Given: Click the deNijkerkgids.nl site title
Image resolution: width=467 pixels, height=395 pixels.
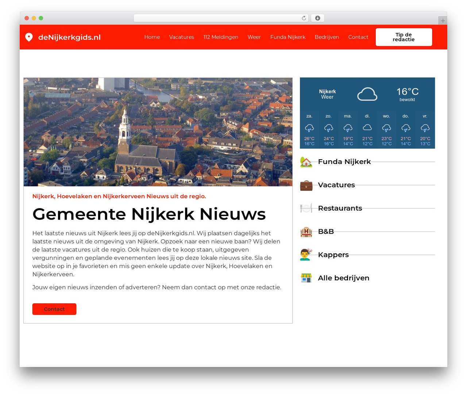Looking at the screenshot, I should [x=69, y=37].
